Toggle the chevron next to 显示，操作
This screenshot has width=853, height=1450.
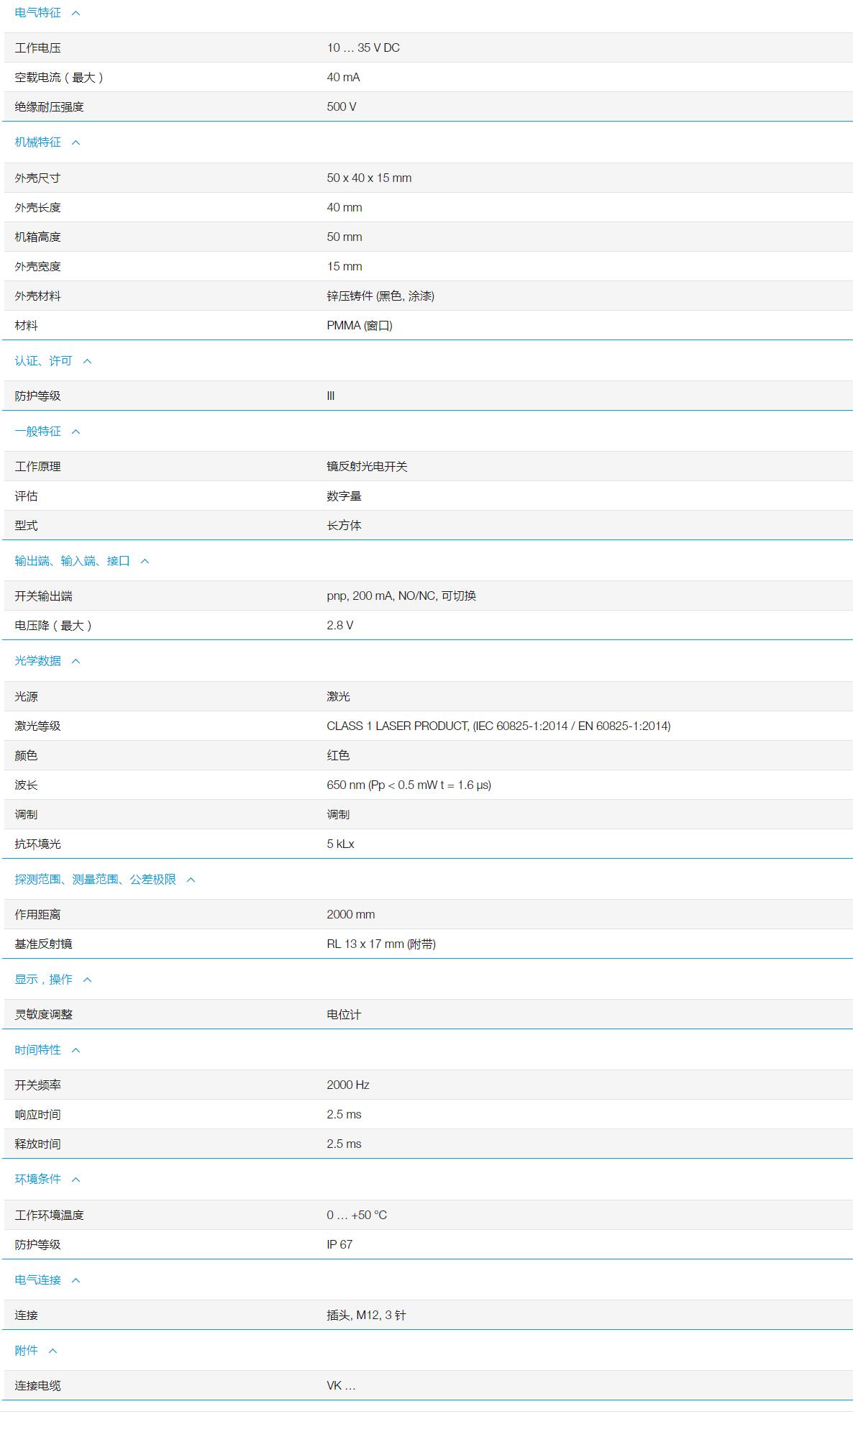coord(87,980)
